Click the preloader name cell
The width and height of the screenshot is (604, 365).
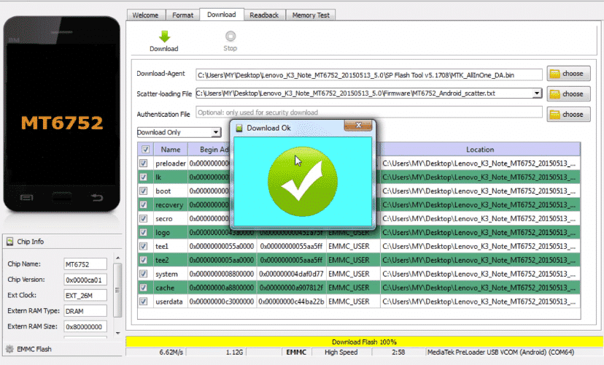(x=171, y=164)
